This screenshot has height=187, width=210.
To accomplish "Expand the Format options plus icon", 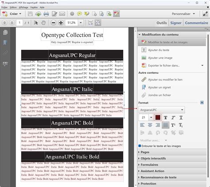I will tap(202, 103).
